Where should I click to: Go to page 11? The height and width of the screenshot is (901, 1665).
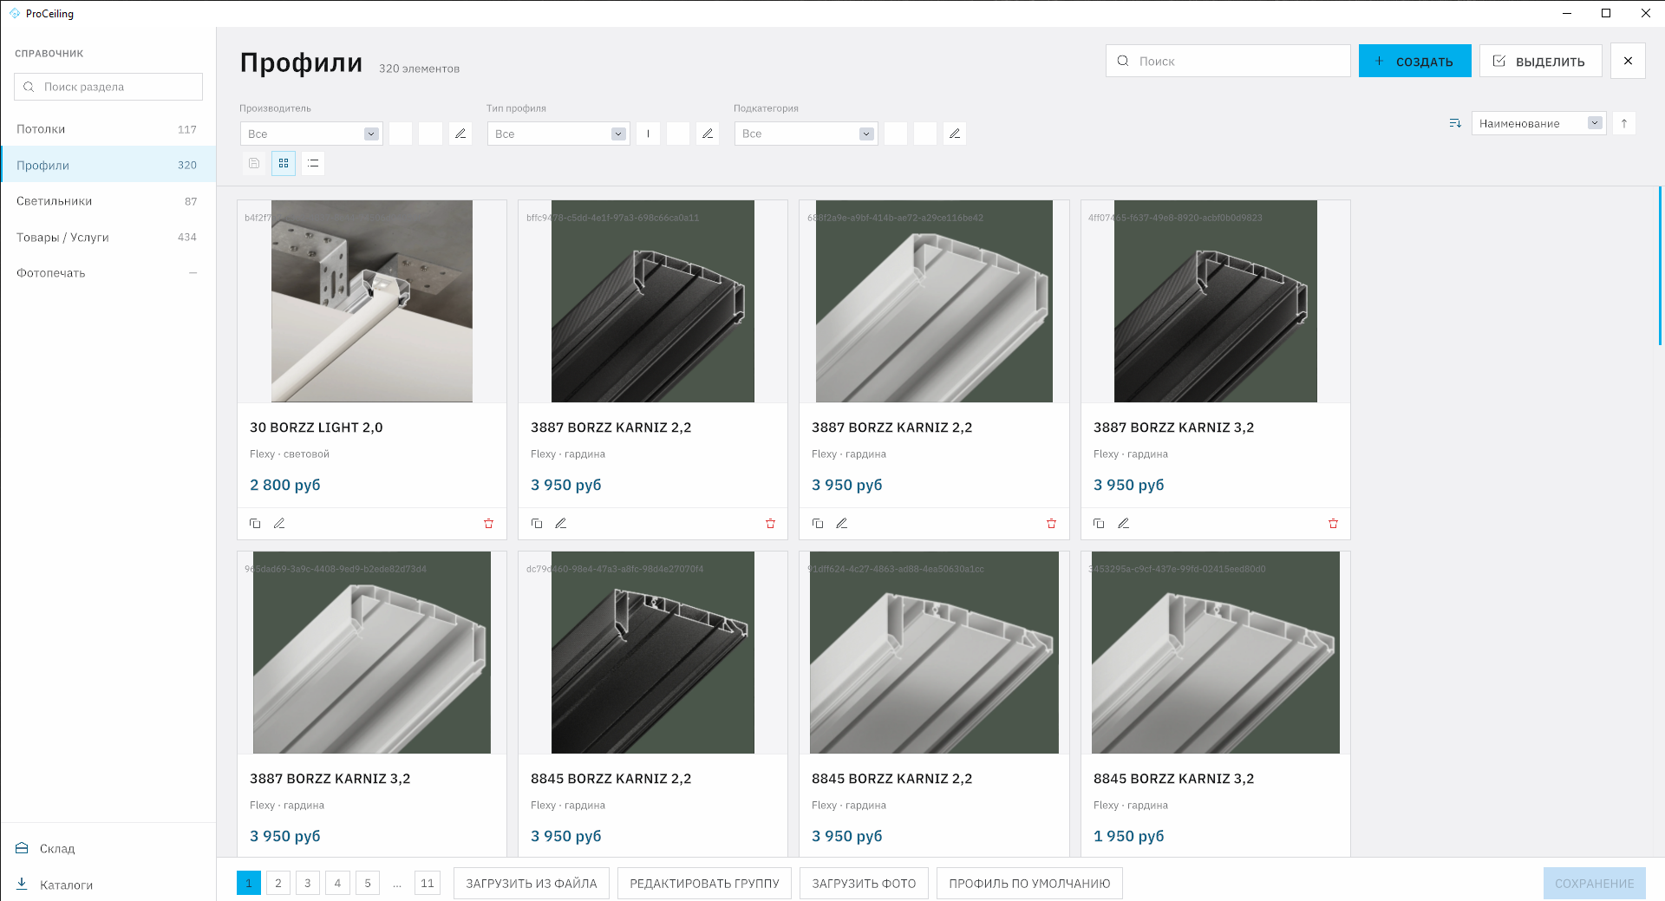tap(428, 883)
